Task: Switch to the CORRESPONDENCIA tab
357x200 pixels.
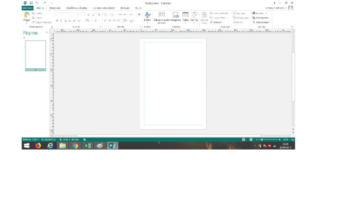Action: click(104, 8)
